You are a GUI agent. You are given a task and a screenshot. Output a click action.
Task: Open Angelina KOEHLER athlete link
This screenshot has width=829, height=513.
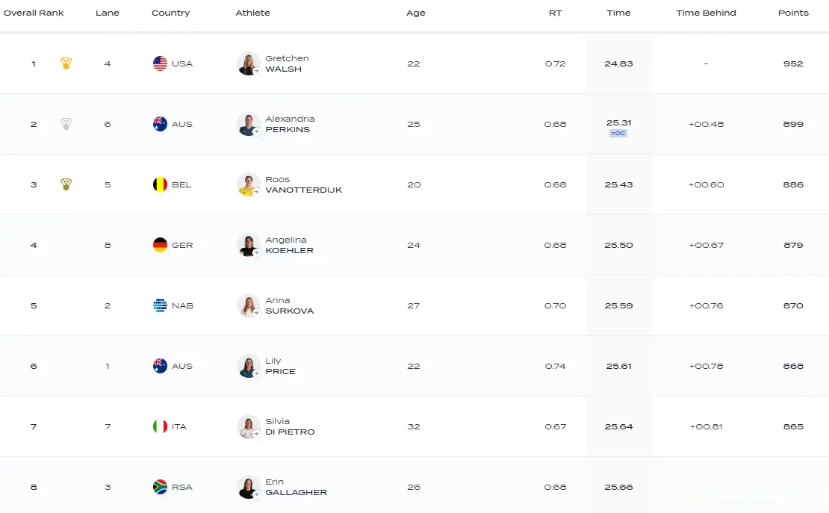tap(289, 245)
